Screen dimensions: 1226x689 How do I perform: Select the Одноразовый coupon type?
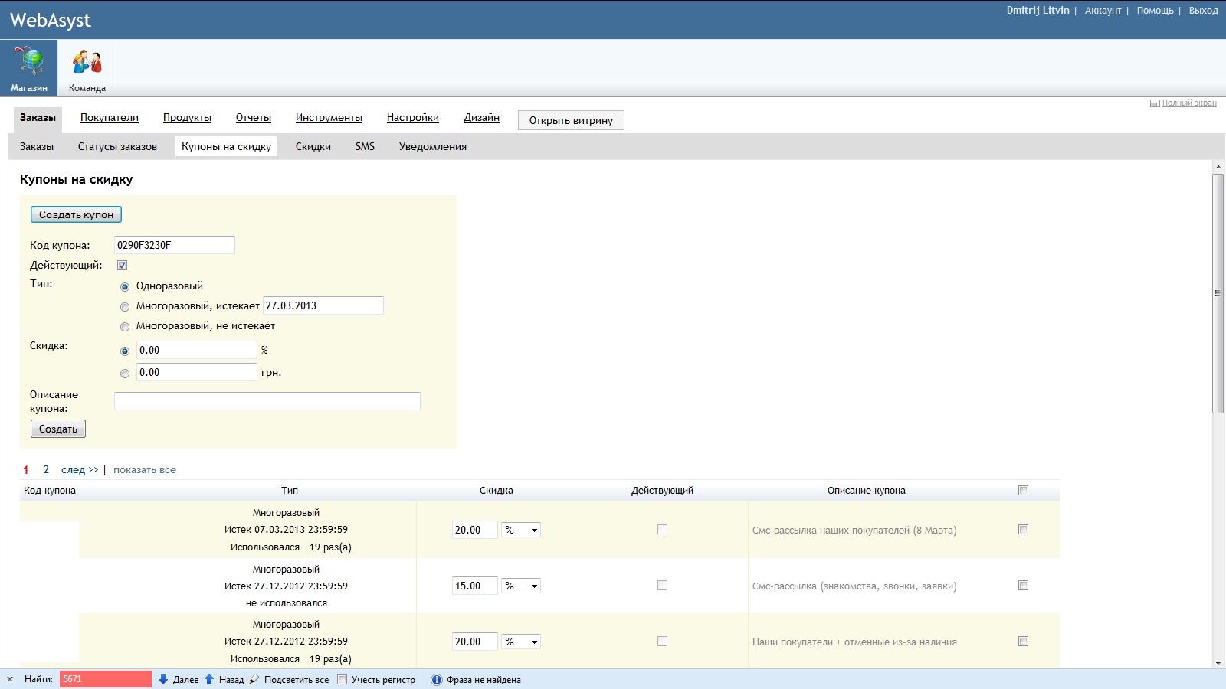pyautogui.click(x=125, y=287)
